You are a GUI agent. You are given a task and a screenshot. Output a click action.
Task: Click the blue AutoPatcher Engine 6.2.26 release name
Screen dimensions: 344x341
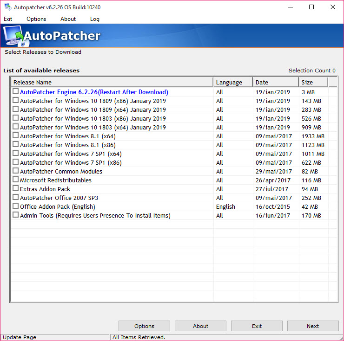pos(94,92)
